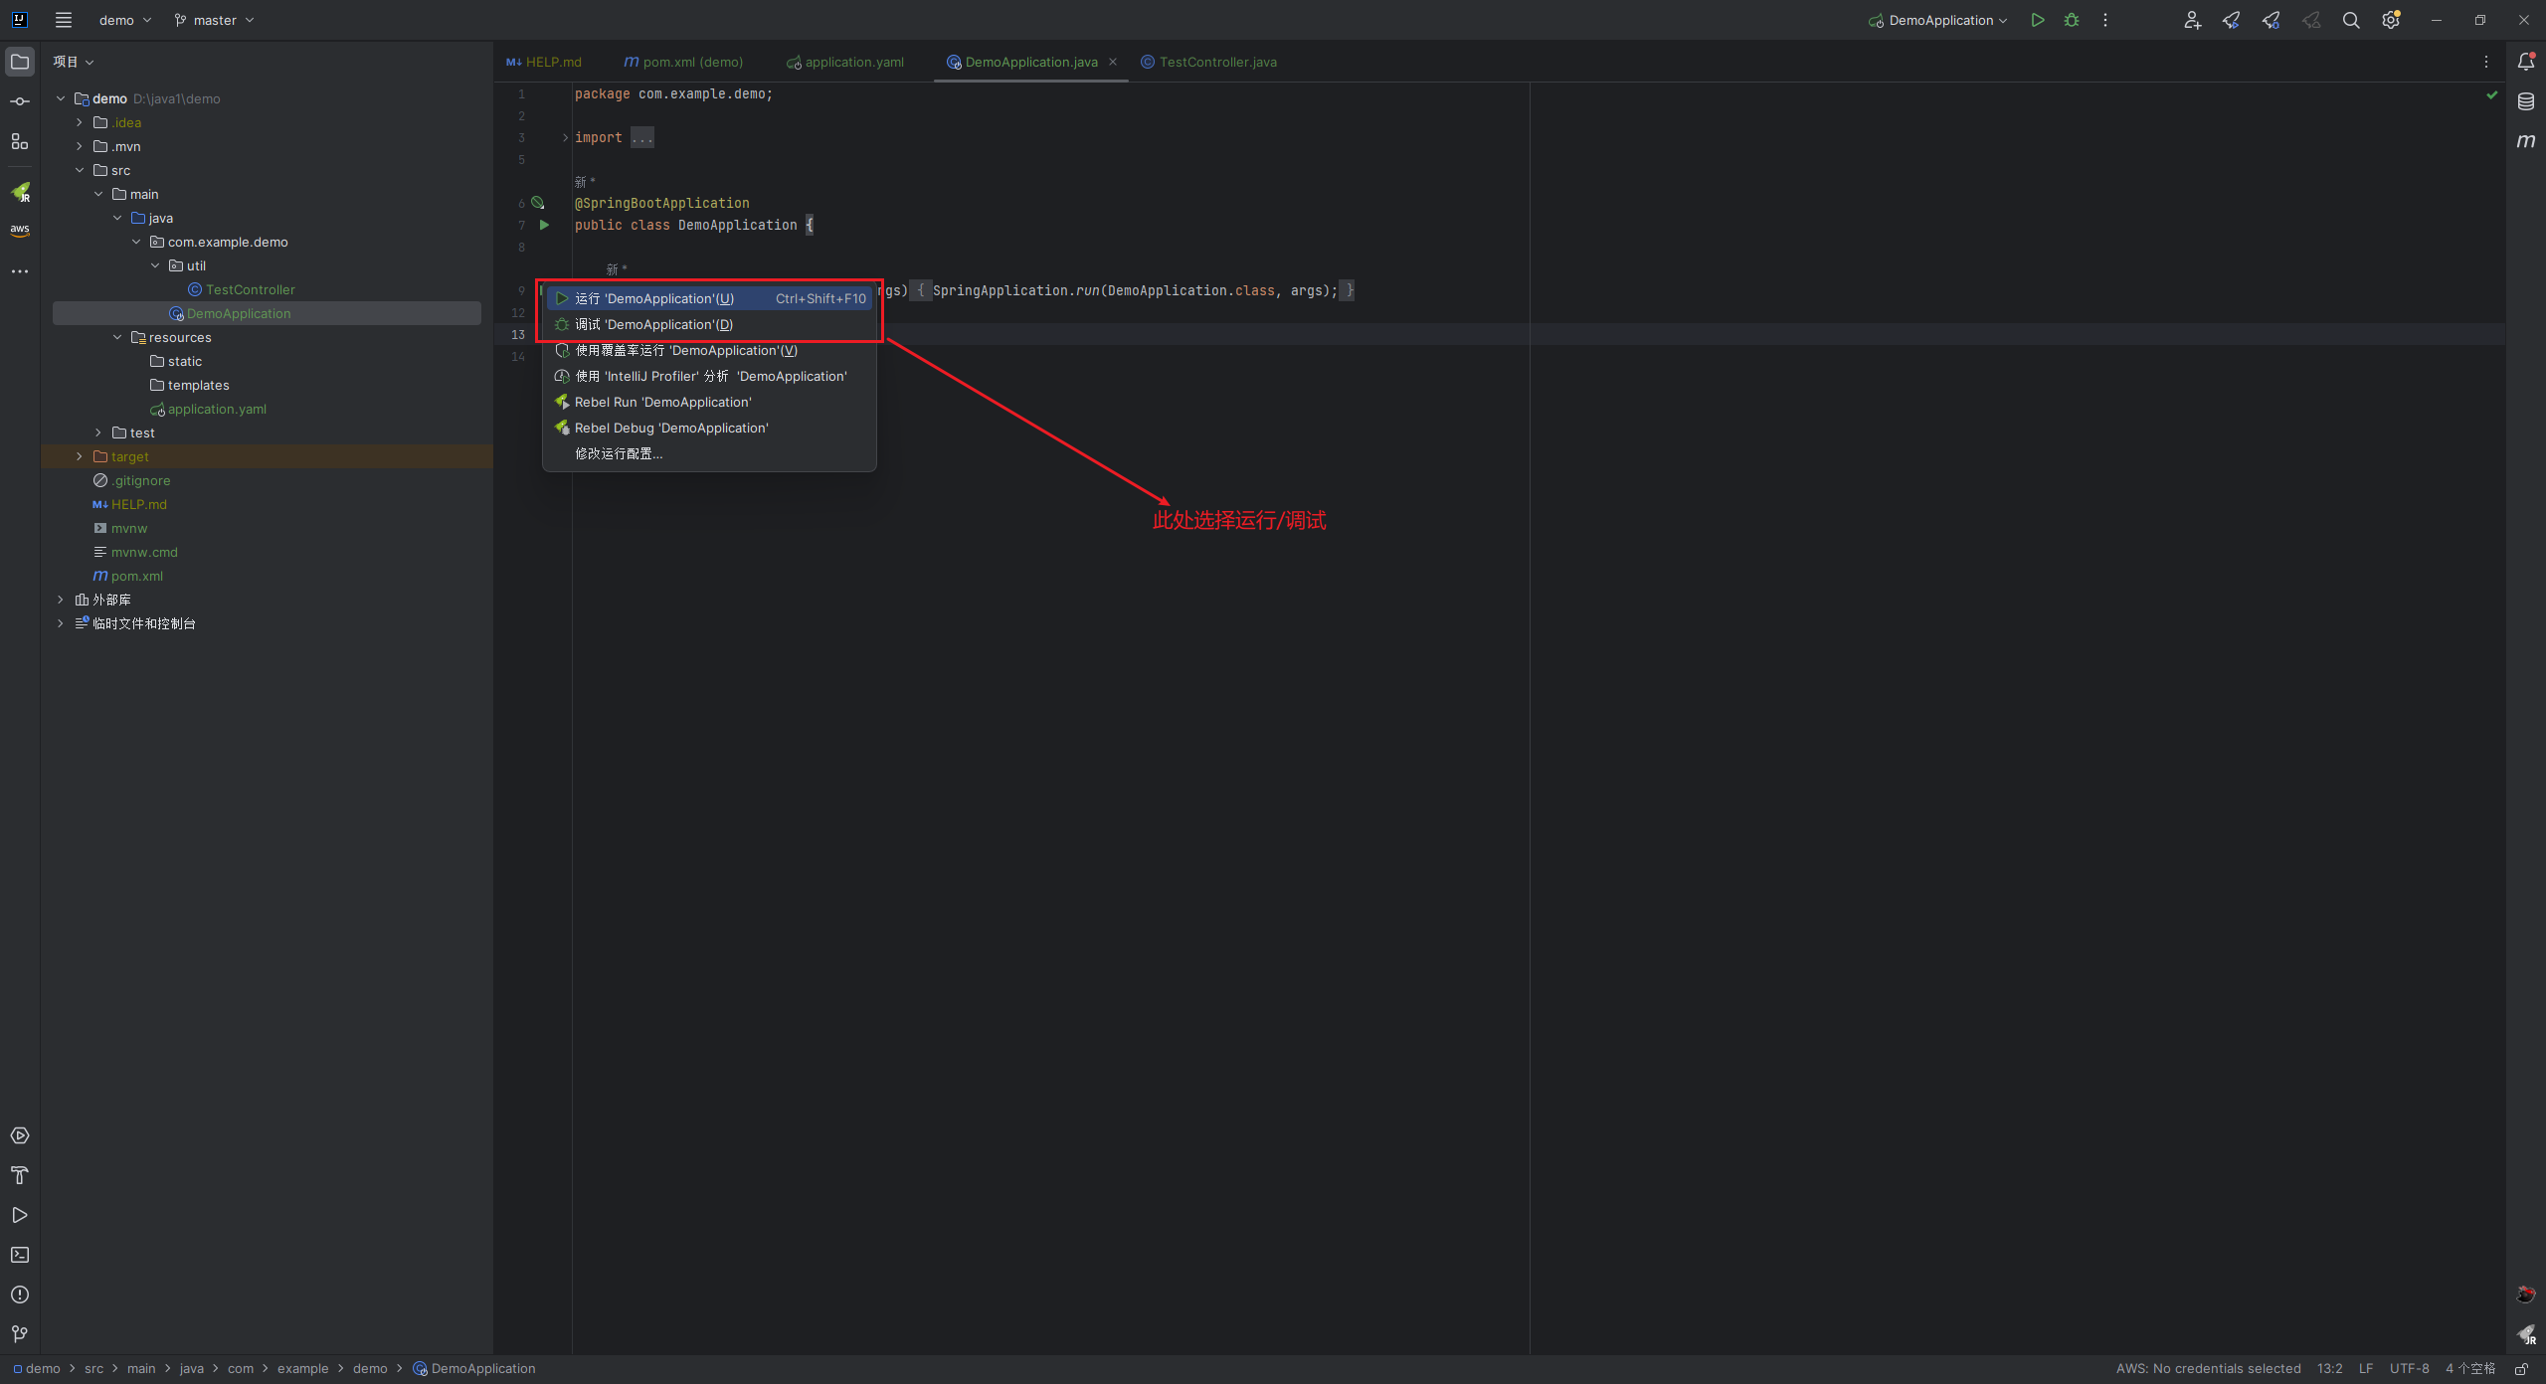This screenshot has width=2546, height=1384.
Task: Select 'TestController' tab in editor
Action: (x=1218, y=62)
